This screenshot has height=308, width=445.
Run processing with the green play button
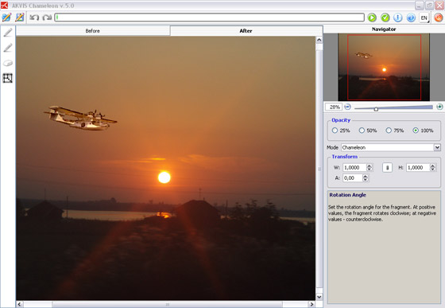coord(372,18)
